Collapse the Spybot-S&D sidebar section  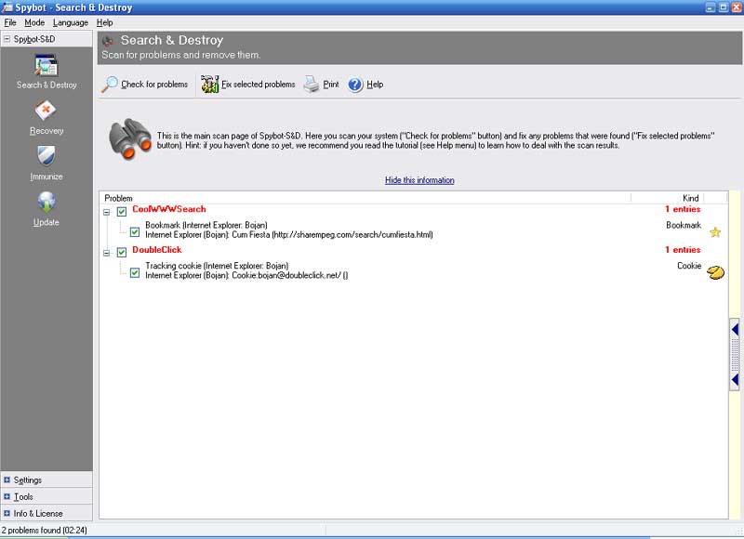[x=7, y=39]
